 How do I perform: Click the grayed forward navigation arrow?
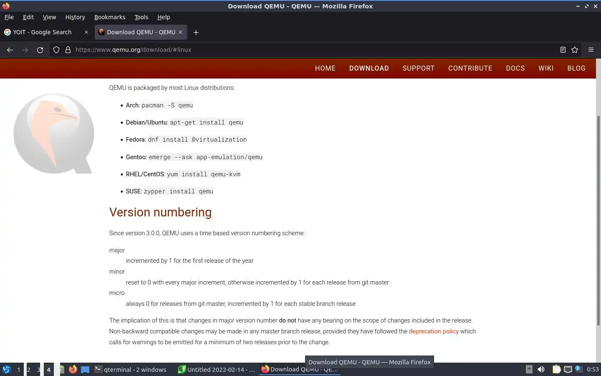coord(25,50)
